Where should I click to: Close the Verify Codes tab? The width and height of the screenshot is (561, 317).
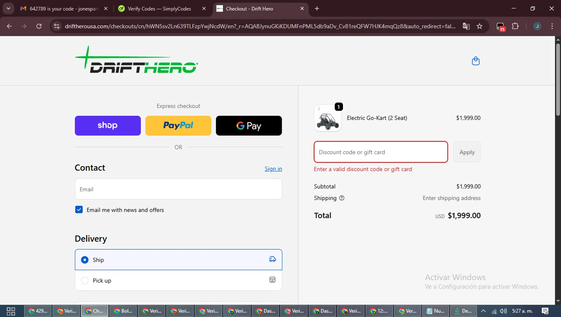[x=204, y=9]
